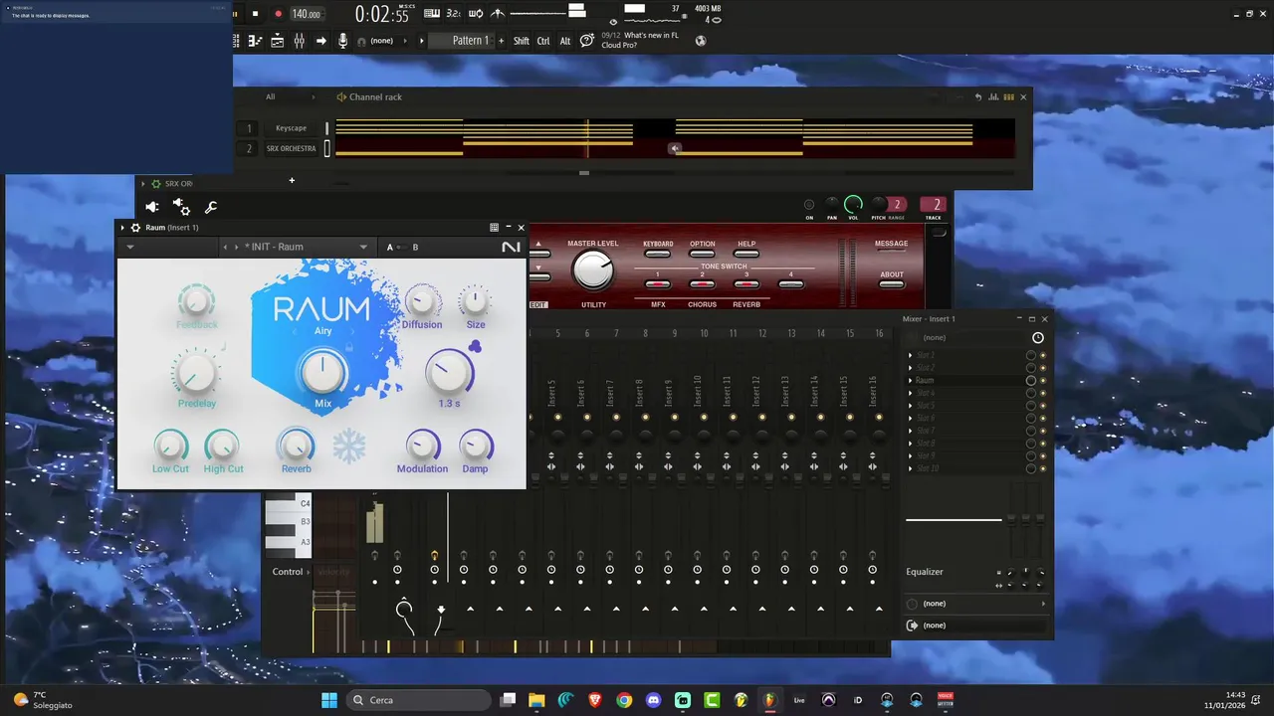Add new pattern with plus button
Viewport: 1274px width, 716px height.
click(x=501, y=41)
